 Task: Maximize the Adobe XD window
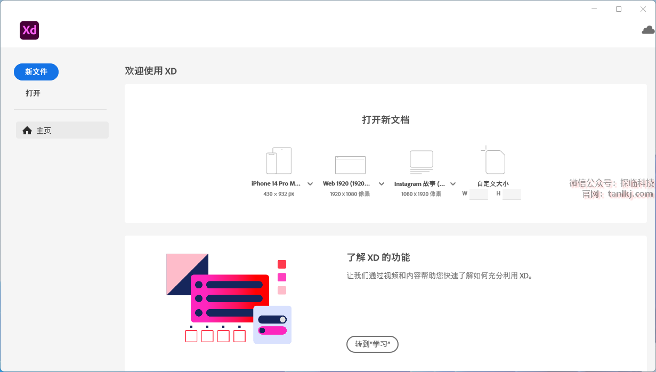pyautogui.click(x=619, y=9)
